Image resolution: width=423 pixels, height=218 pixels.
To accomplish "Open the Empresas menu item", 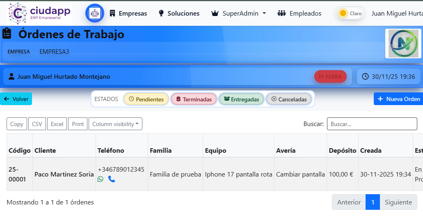I will 128,13.
